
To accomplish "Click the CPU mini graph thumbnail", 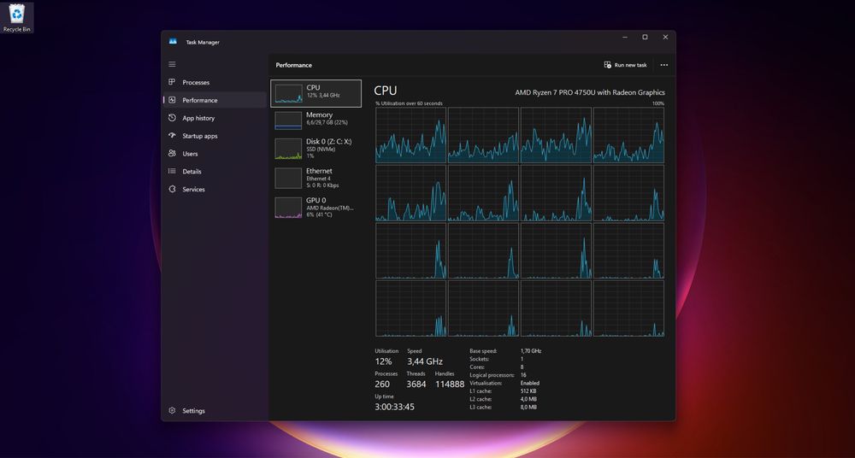I will pos(288,93).
